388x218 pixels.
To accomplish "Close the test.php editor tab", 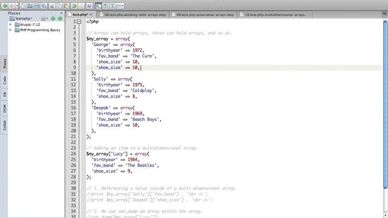I will (91, 15).
